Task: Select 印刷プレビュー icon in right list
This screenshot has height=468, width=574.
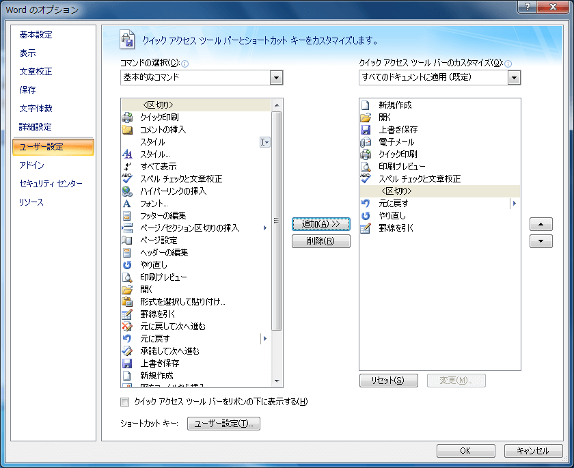Action: (366, 167)
